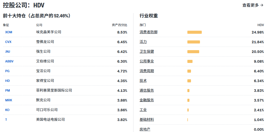
Task: Click the 活力 sector link
Action: 143,42
